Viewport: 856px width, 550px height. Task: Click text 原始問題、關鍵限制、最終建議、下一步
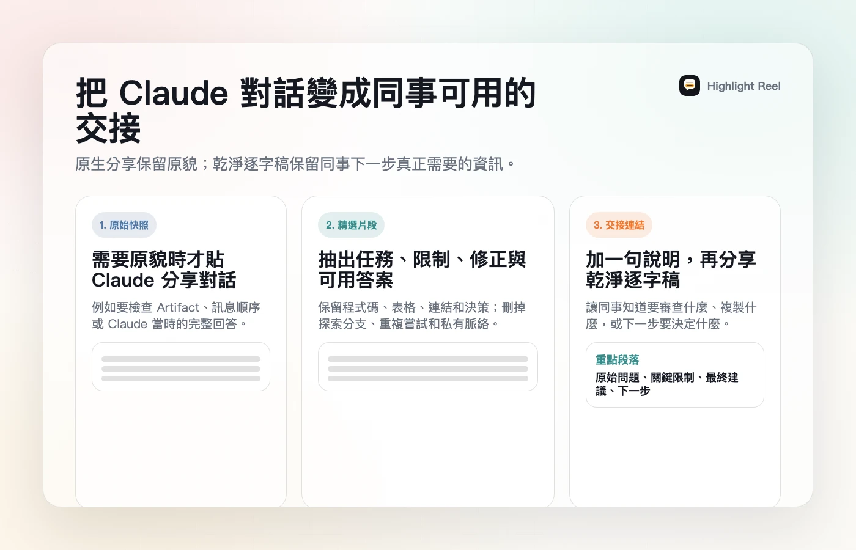click(667, 384)
